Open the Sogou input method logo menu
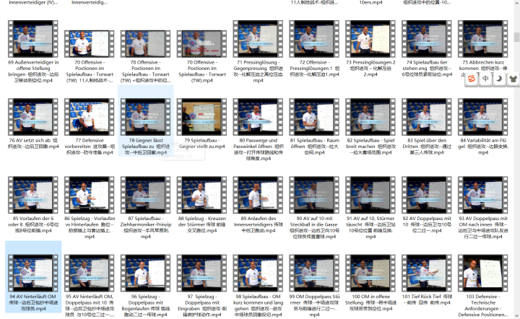 [x=472, y=79]
